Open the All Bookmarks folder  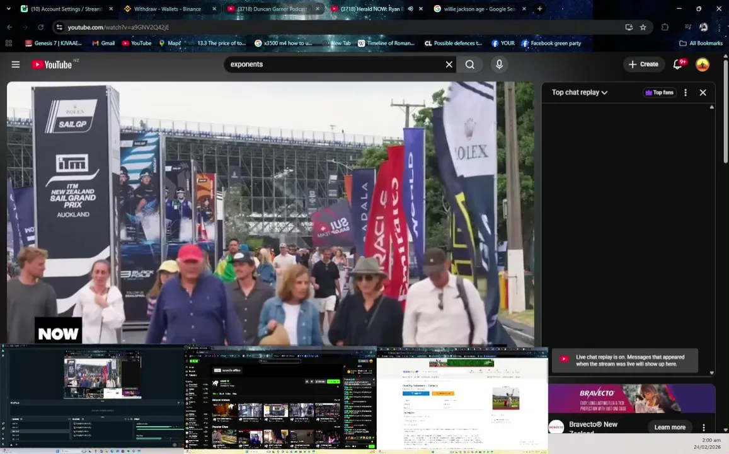[701, 44]
